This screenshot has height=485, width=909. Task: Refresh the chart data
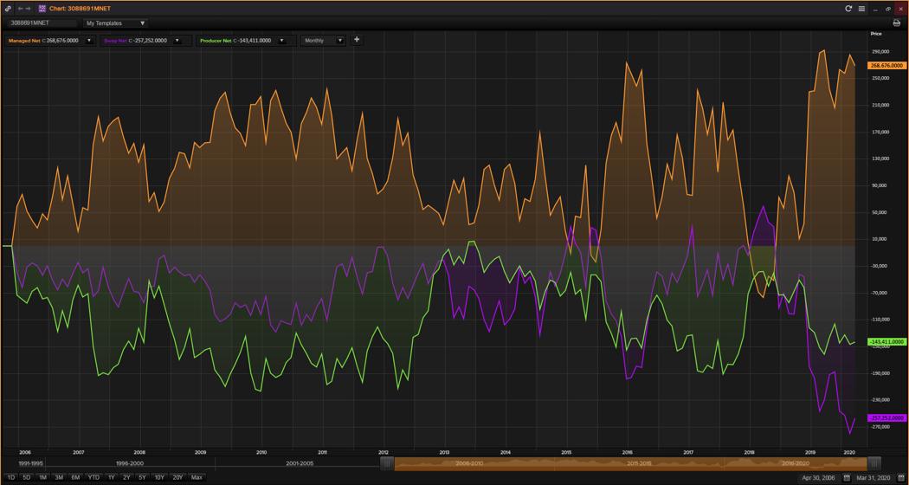tap(848, 9)
